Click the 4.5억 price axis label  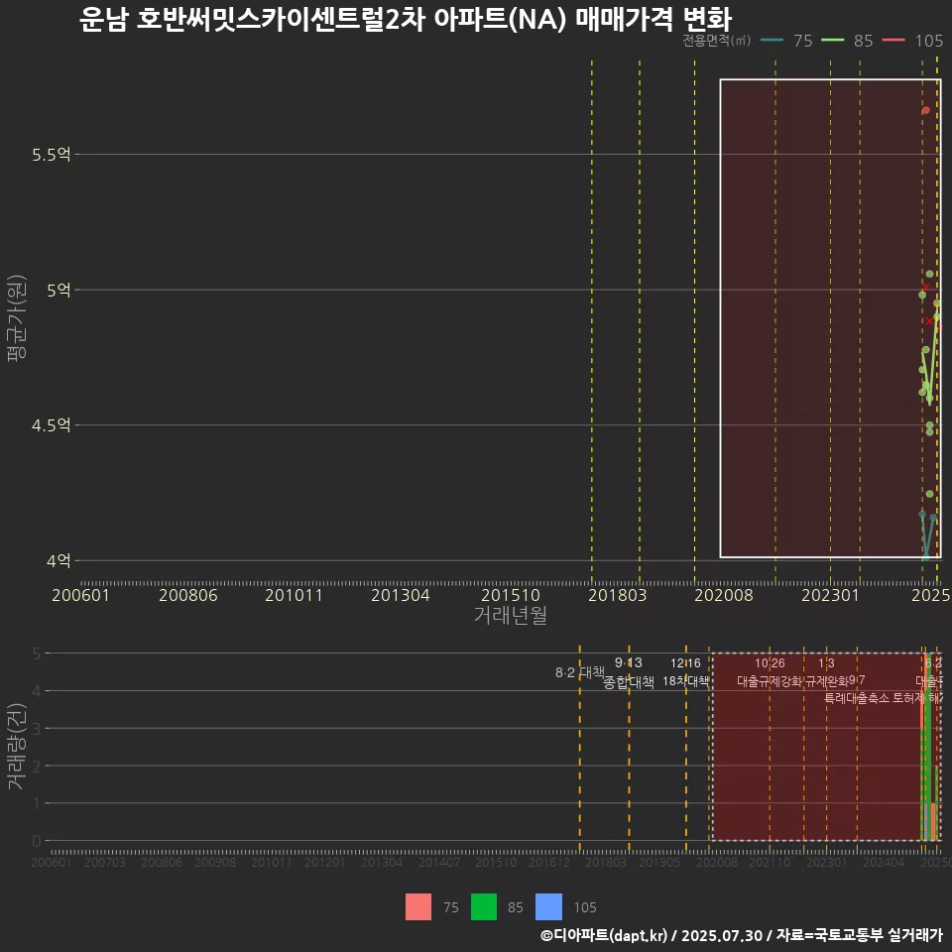[52, 425]
